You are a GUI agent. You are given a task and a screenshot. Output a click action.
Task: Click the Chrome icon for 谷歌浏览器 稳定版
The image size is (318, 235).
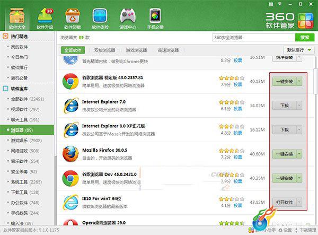click(x=70, y=81)
